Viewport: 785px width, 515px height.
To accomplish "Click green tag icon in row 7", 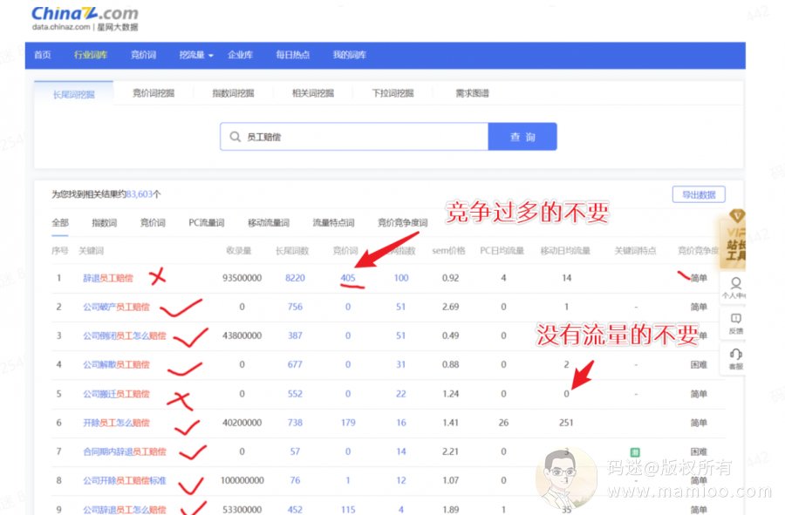I will pyautogui.click(x=635, y=451).
